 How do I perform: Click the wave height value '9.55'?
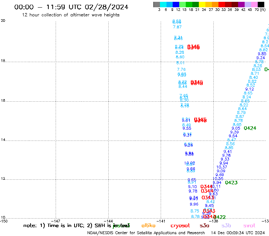pyautogui.click(x=187, y=129)
